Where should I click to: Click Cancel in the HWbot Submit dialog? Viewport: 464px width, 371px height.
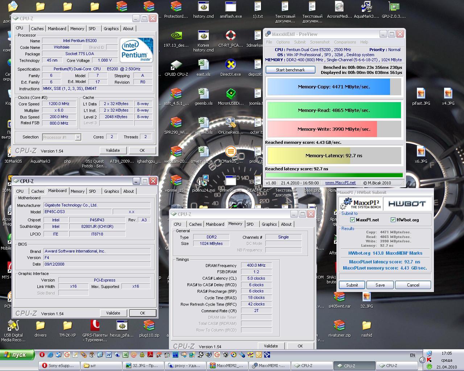point(413,285)
